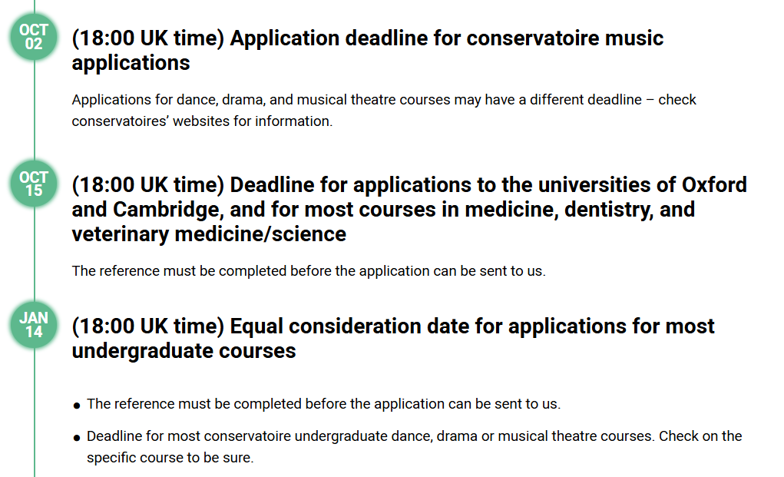Select the Equal consideration date heading
Screen dimensions: 784x477
[x=393, y=338]
